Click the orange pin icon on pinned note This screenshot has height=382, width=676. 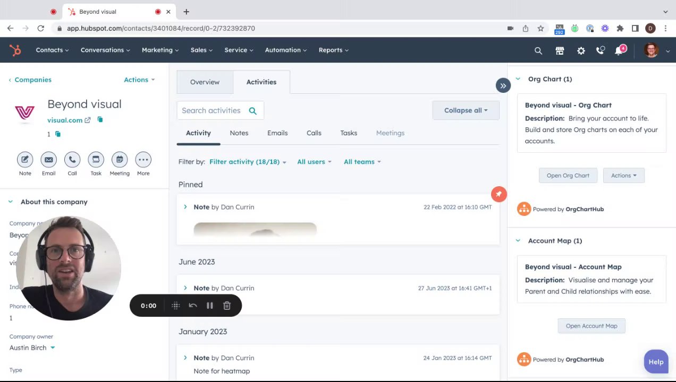(498, 194)
